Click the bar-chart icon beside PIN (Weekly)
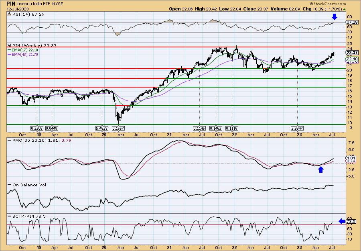The width and height of the screenshot is (361, 251). [9, 45]
